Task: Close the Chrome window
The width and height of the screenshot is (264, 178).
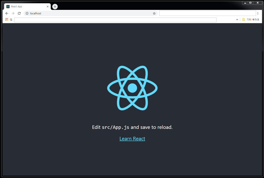Action: pos(258,3)
